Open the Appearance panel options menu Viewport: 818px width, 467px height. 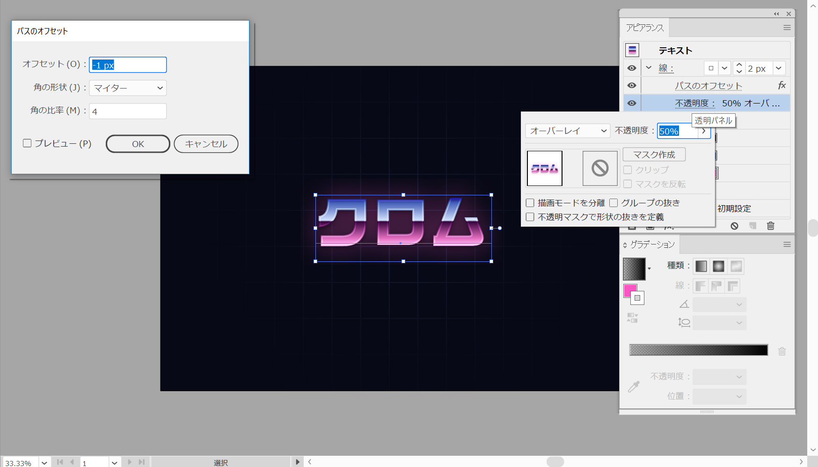[787, 28]
